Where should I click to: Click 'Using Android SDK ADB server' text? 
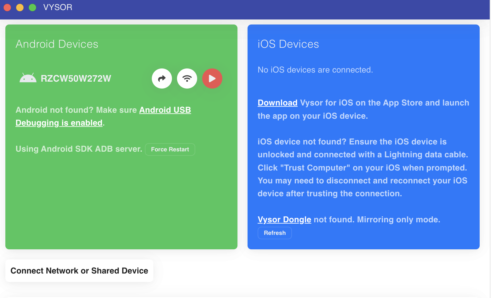point(79,149)
